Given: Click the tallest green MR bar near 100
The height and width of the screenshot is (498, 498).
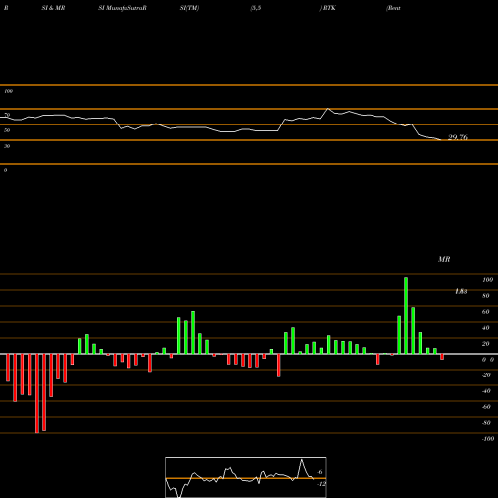Looking at the screenshot, I should point(406,316).
